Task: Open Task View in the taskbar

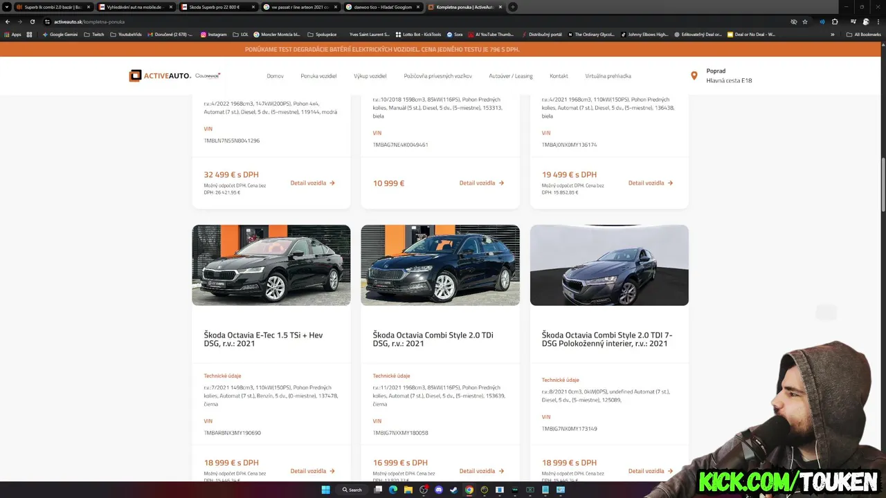Action: (378, 490)
